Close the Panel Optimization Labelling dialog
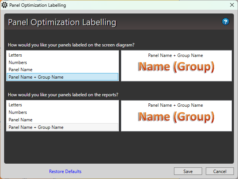The image size is (238, 179). [x=232, y=5]
